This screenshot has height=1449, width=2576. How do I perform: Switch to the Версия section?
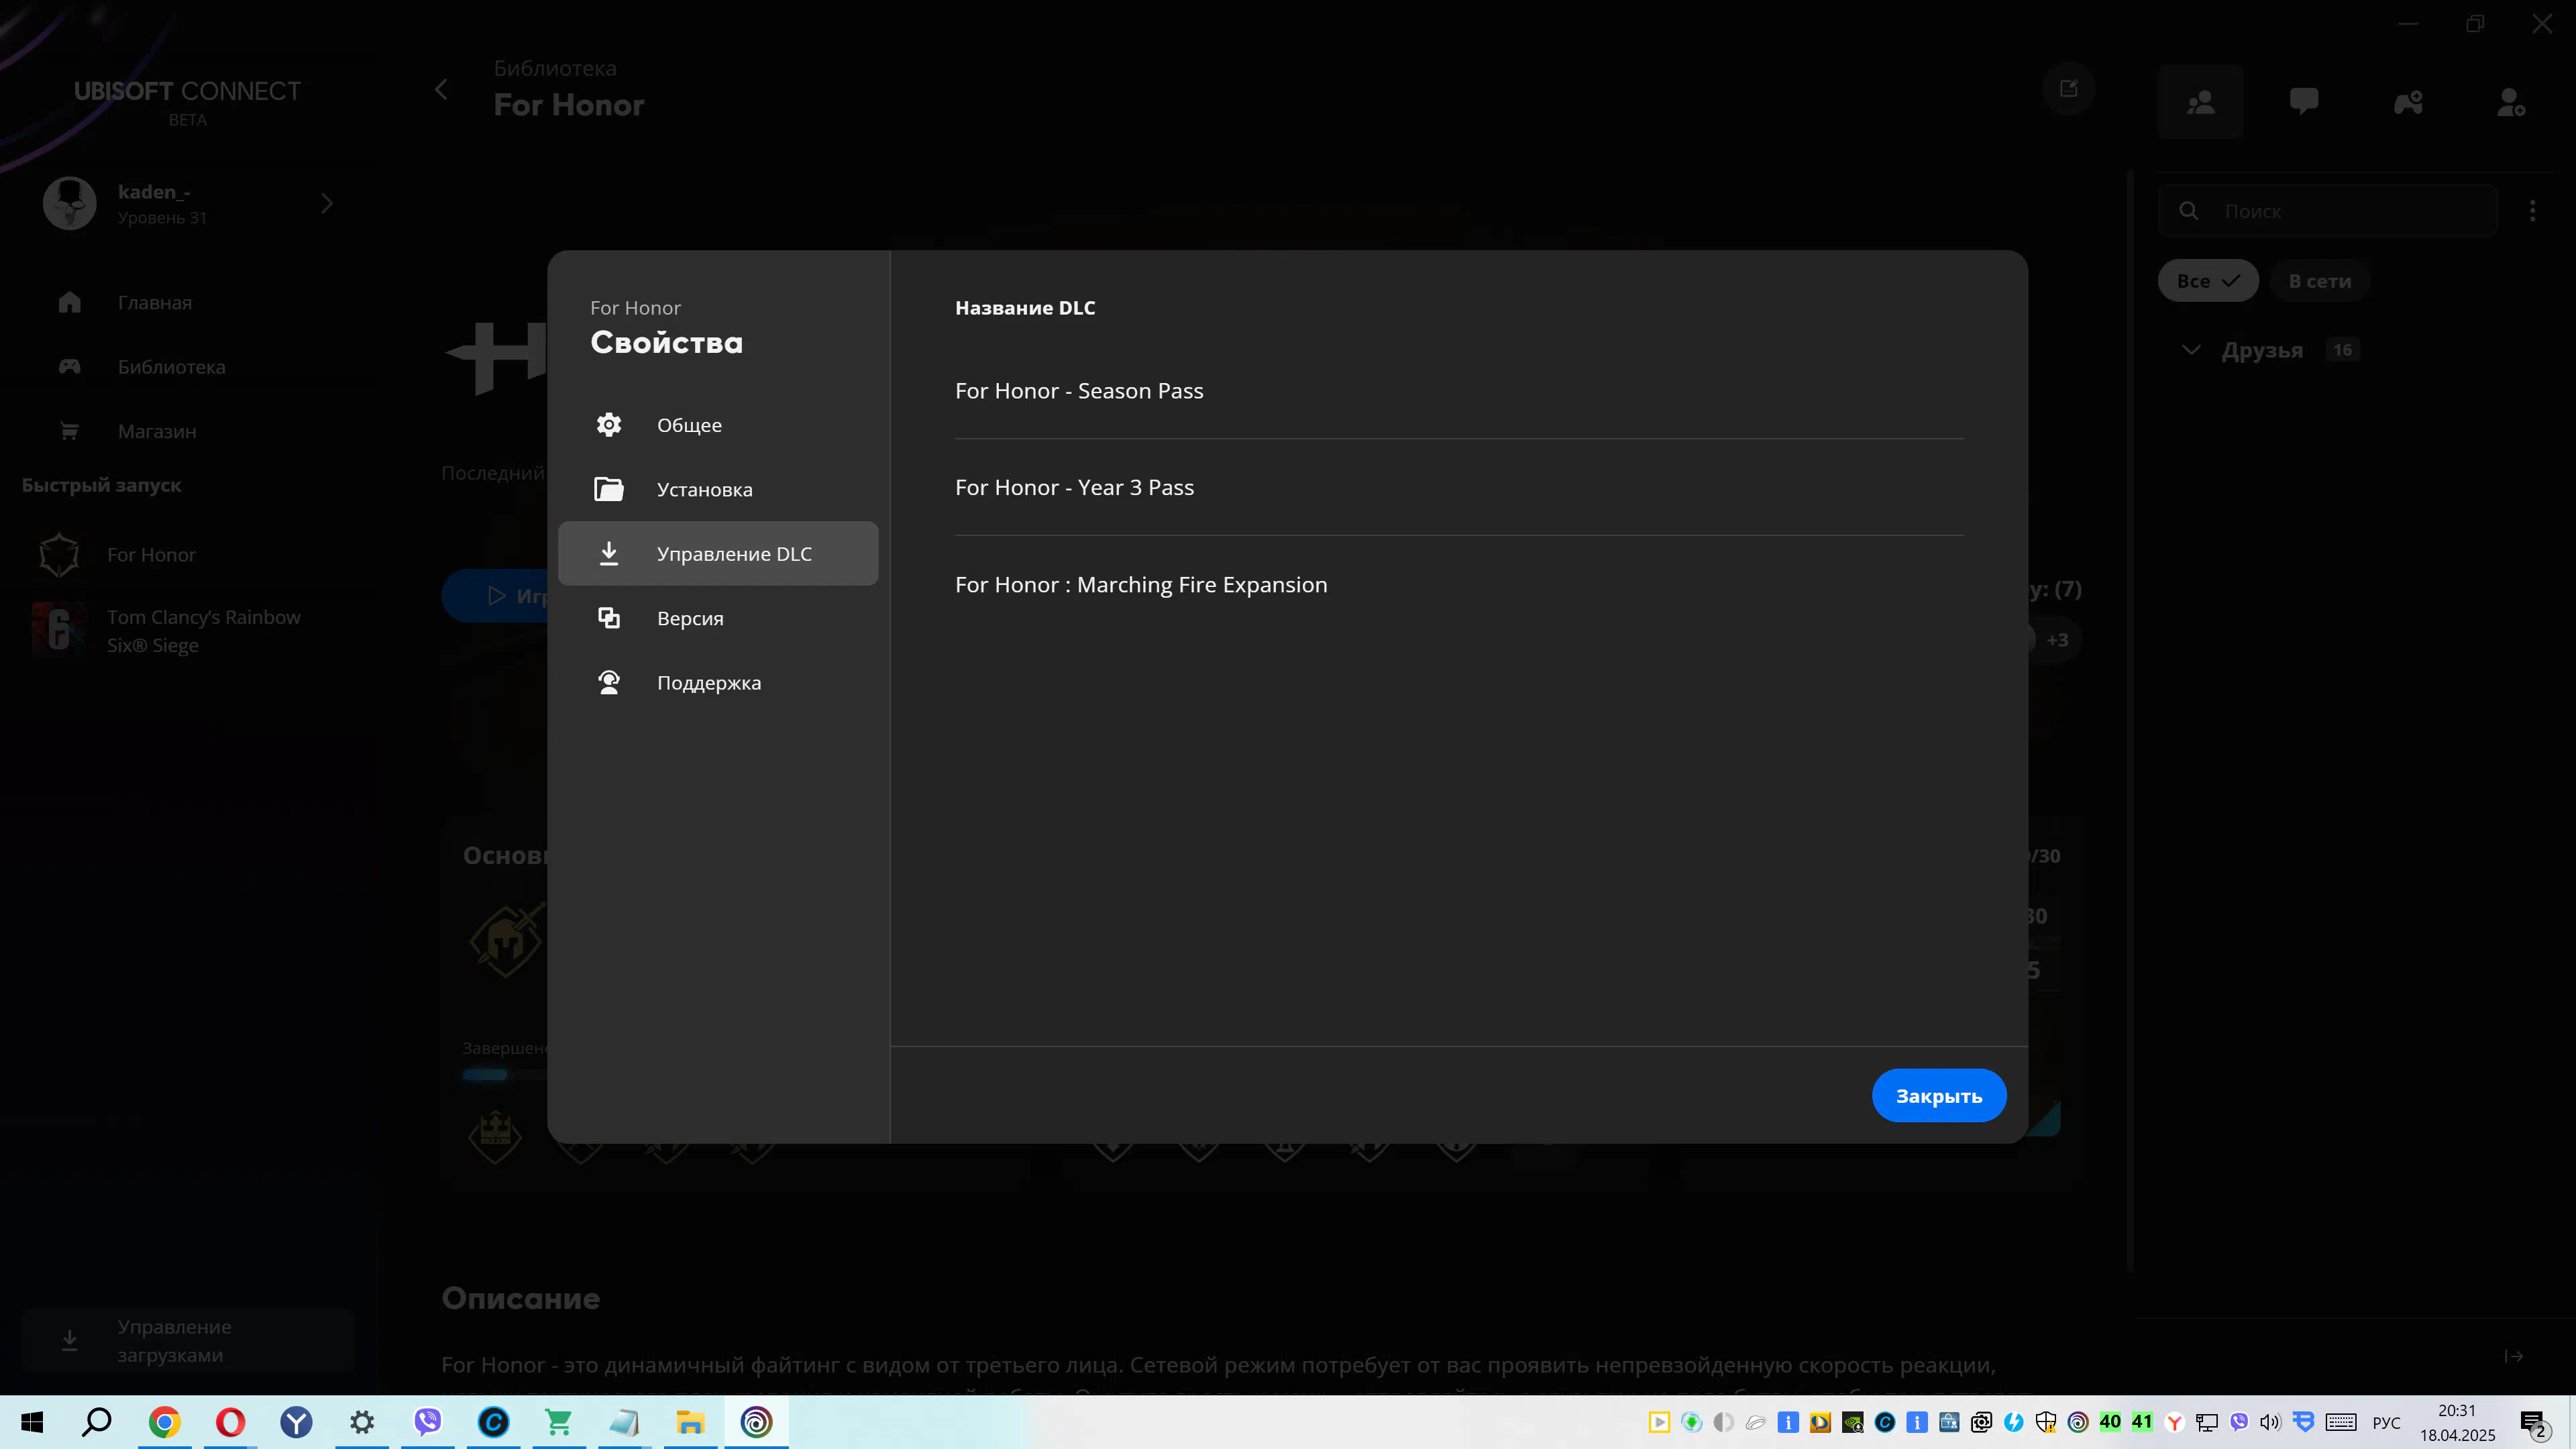click(x=718, y=618)
